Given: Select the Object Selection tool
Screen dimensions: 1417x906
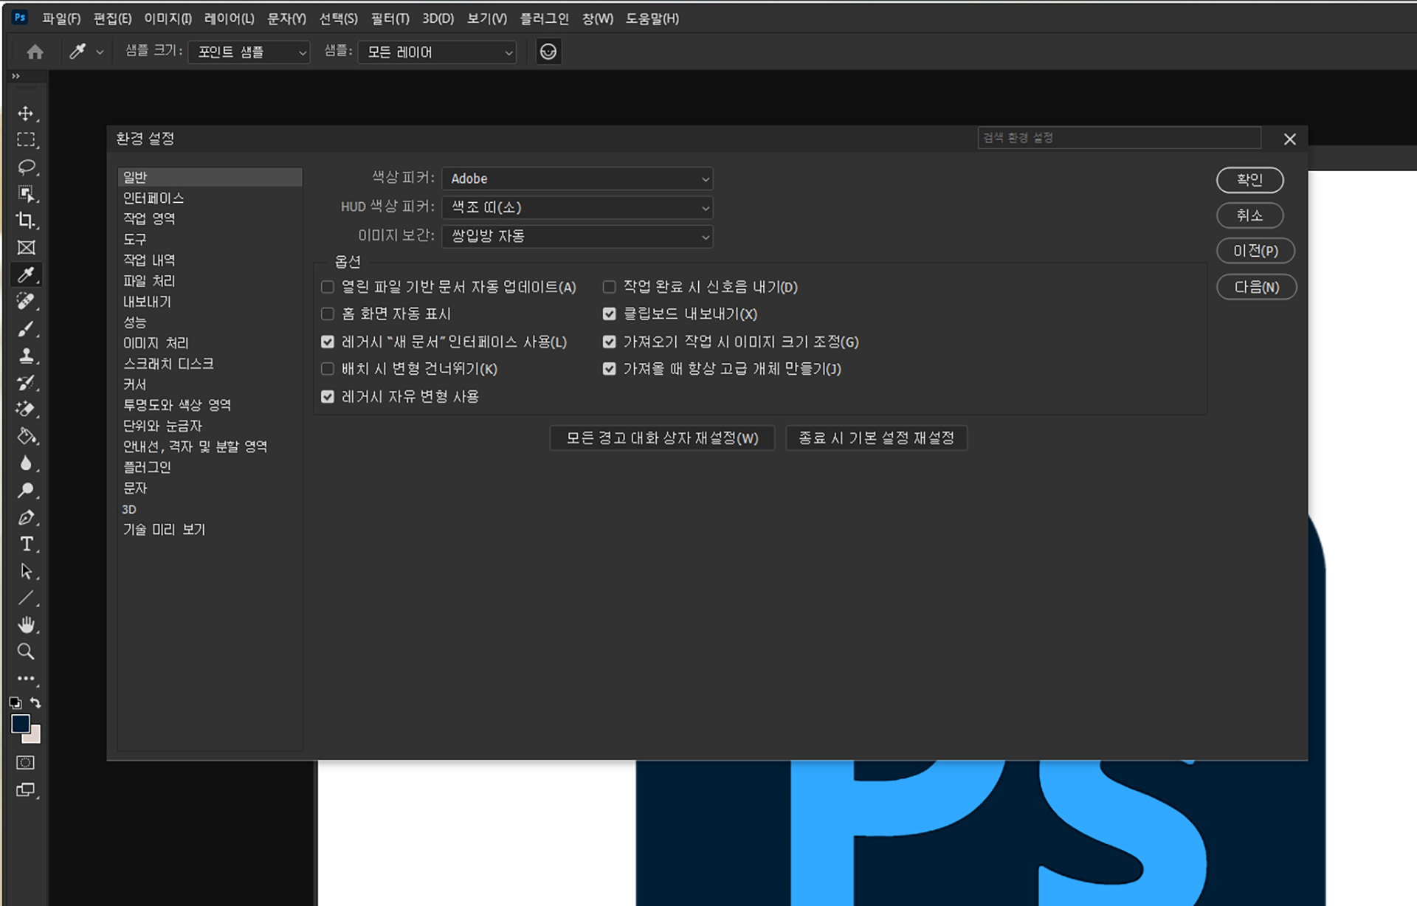Looking at the screenshot, I should [26, 194].
